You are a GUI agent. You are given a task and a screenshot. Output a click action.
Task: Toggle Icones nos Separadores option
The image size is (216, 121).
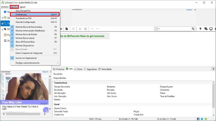(x=35, y=58)
